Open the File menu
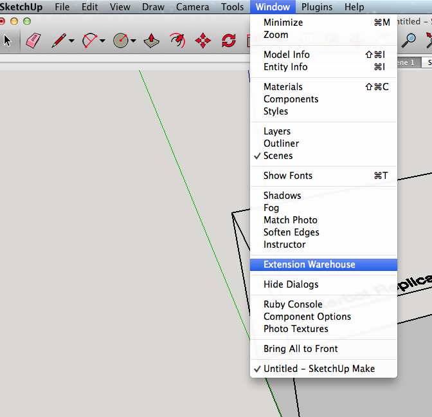The height and width of the screenshot is (417, 432). point(62,7)
